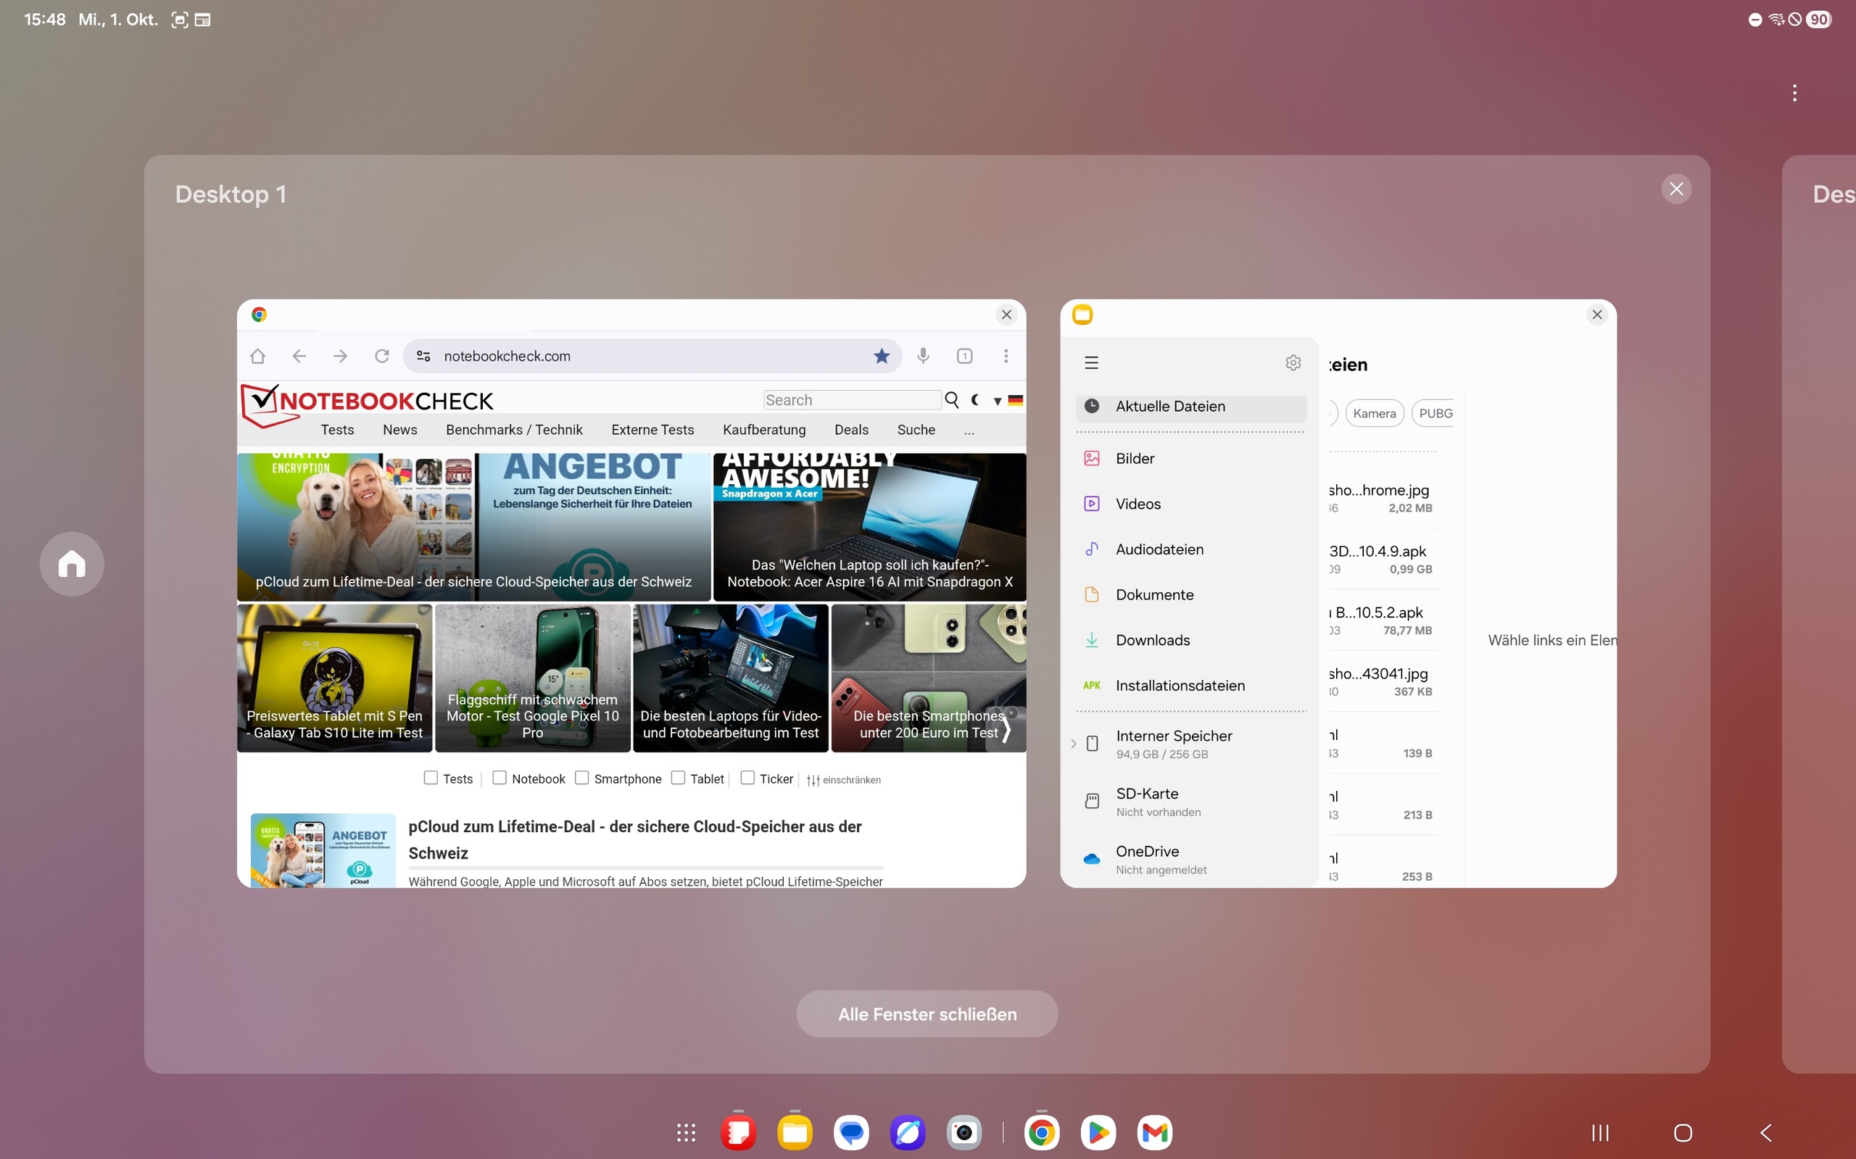Image resolution: width=1856 pixels, height=1159 pixels.
Task: Open hamburger menu in file manager
Action: (x=1092, y=362)
